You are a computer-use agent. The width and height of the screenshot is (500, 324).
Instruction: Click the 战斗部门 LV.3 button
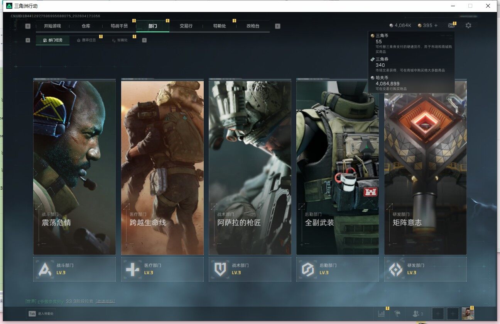74,269
